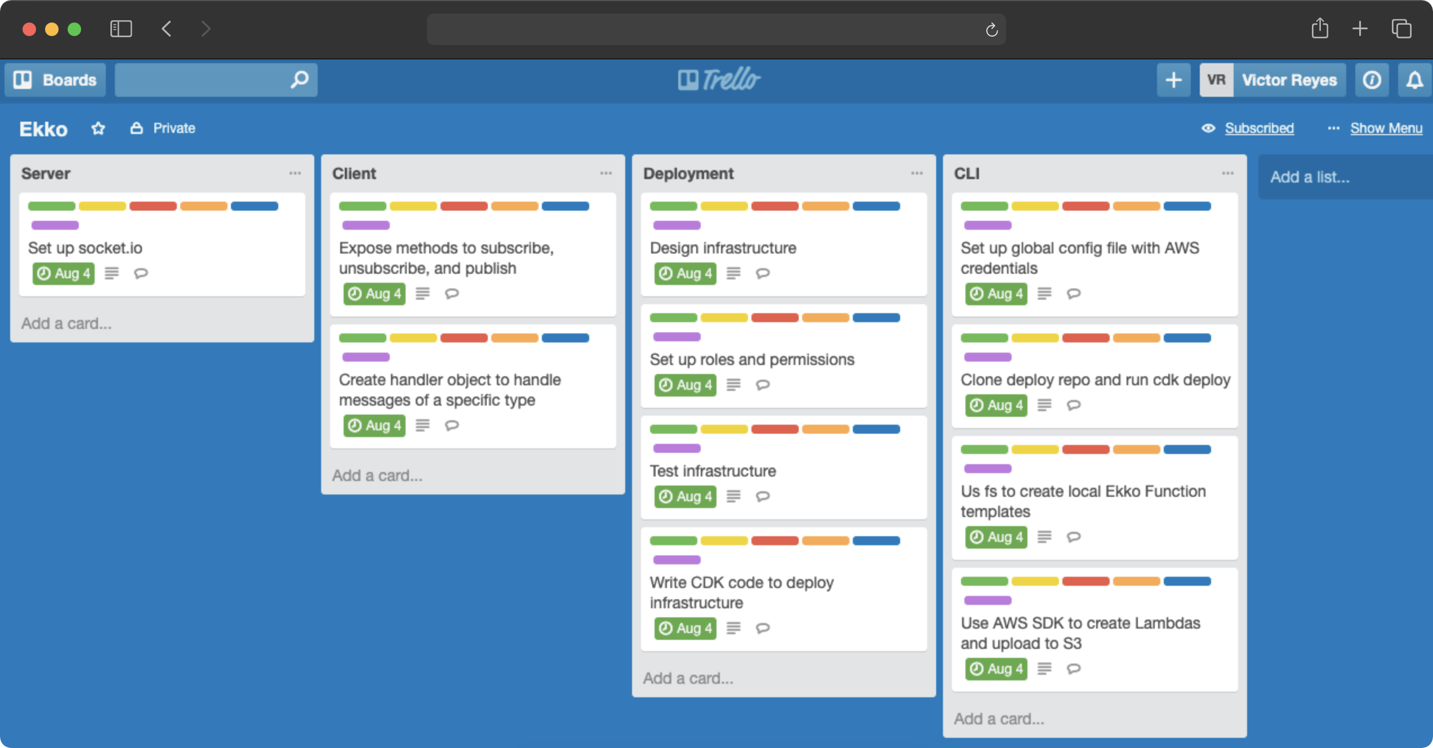Click the notifications bell icon
The image size is (1433, 748).
coord(1414,80)
